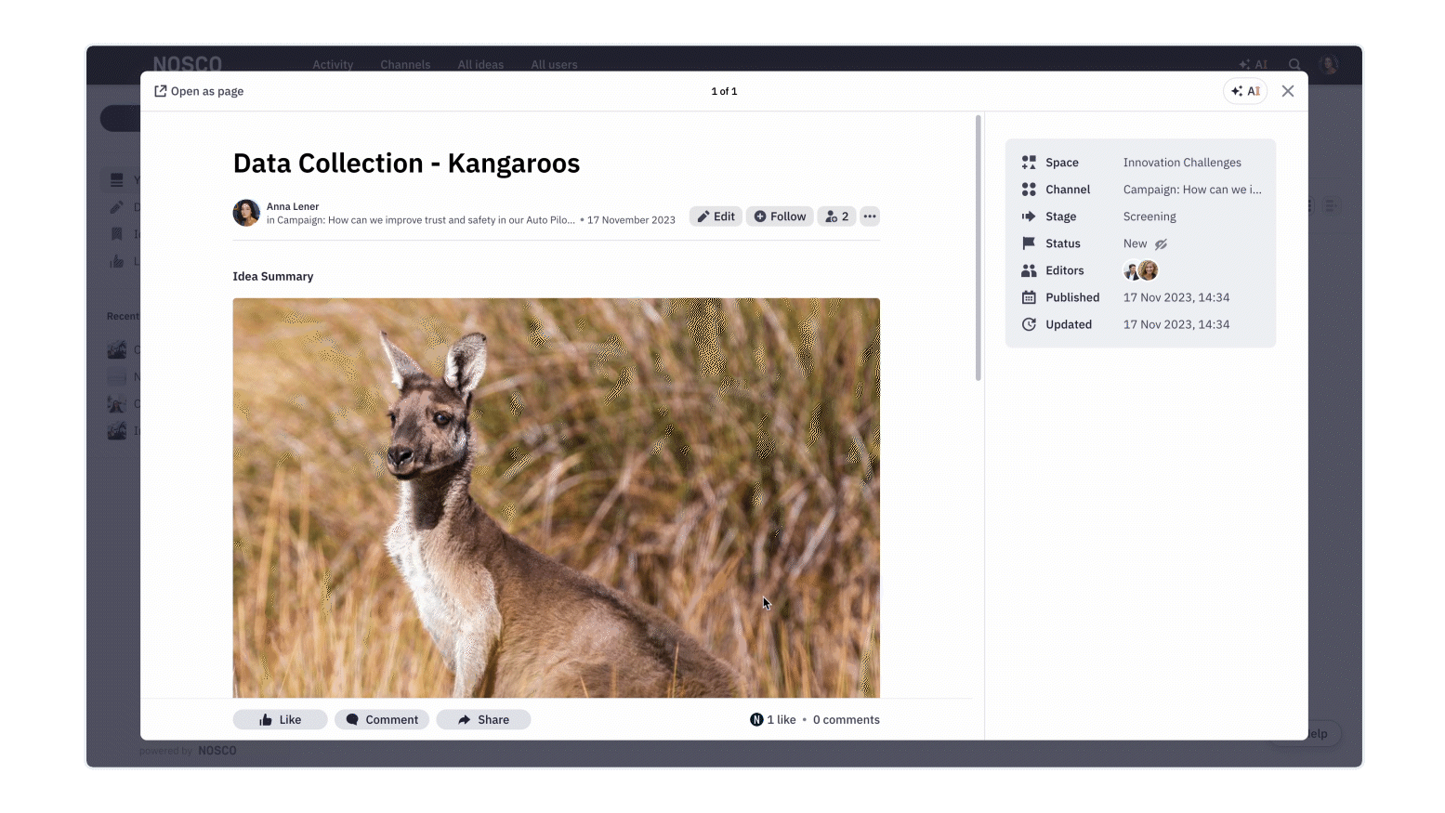The width and height of the screenshot is (1445, 813).
Task: Click the Comment button
Action: coord(382,719)
